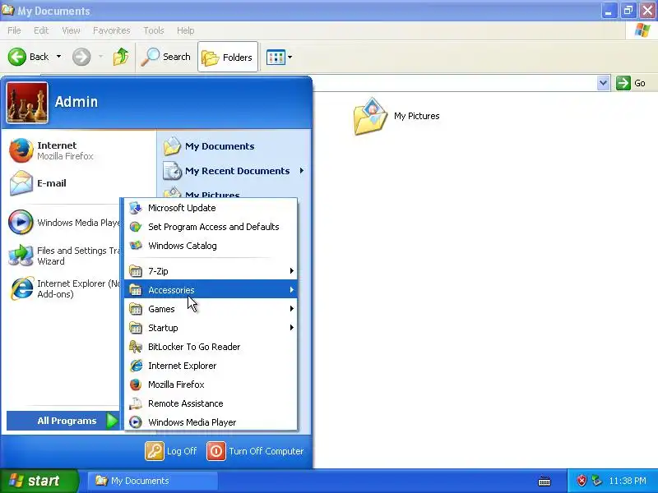Expand the Startup program group
The image size is (658, 493).
tap(211, 328)
